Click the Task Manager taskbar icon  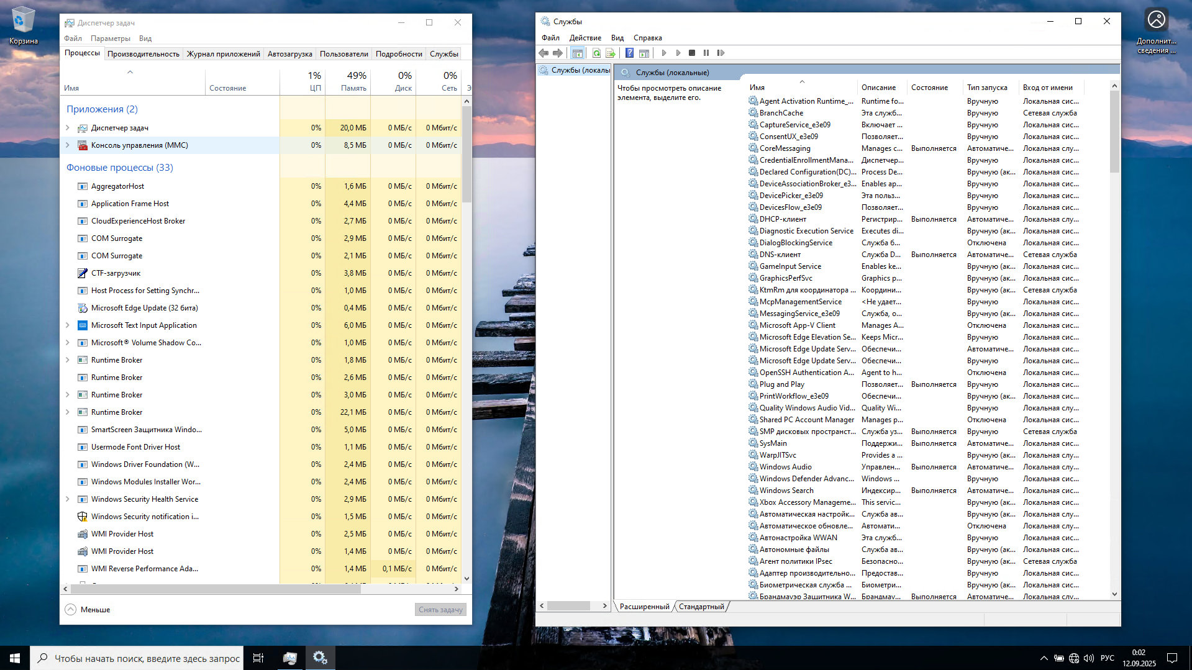point(289,658)
